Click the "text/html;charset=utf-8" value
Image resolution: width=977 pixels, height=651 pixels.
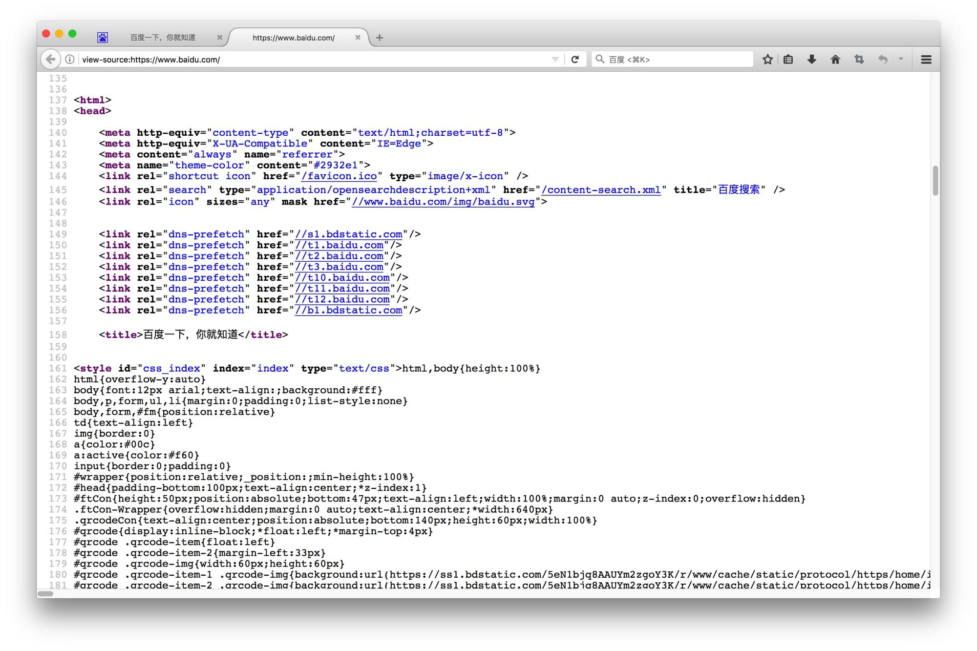[430, 133]
